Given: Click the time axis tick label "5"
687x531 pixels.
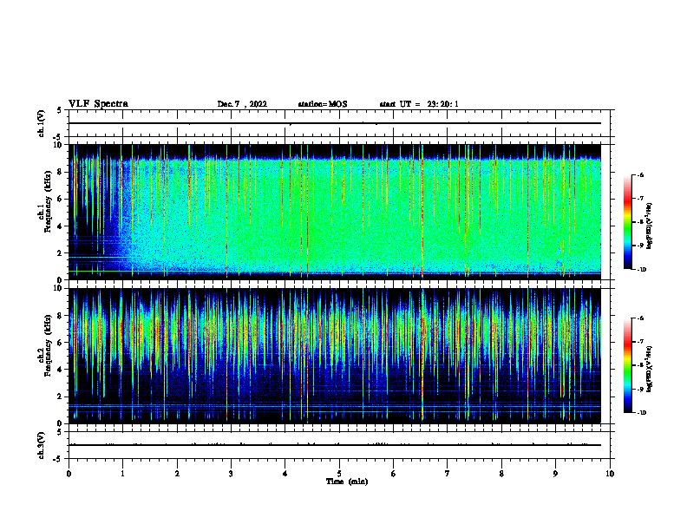Looking at the screenshot, I should tap(339, 474).
